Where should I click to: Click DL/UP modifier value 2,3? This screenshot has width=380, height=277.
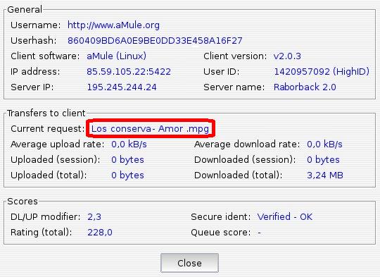click(94, 217)
